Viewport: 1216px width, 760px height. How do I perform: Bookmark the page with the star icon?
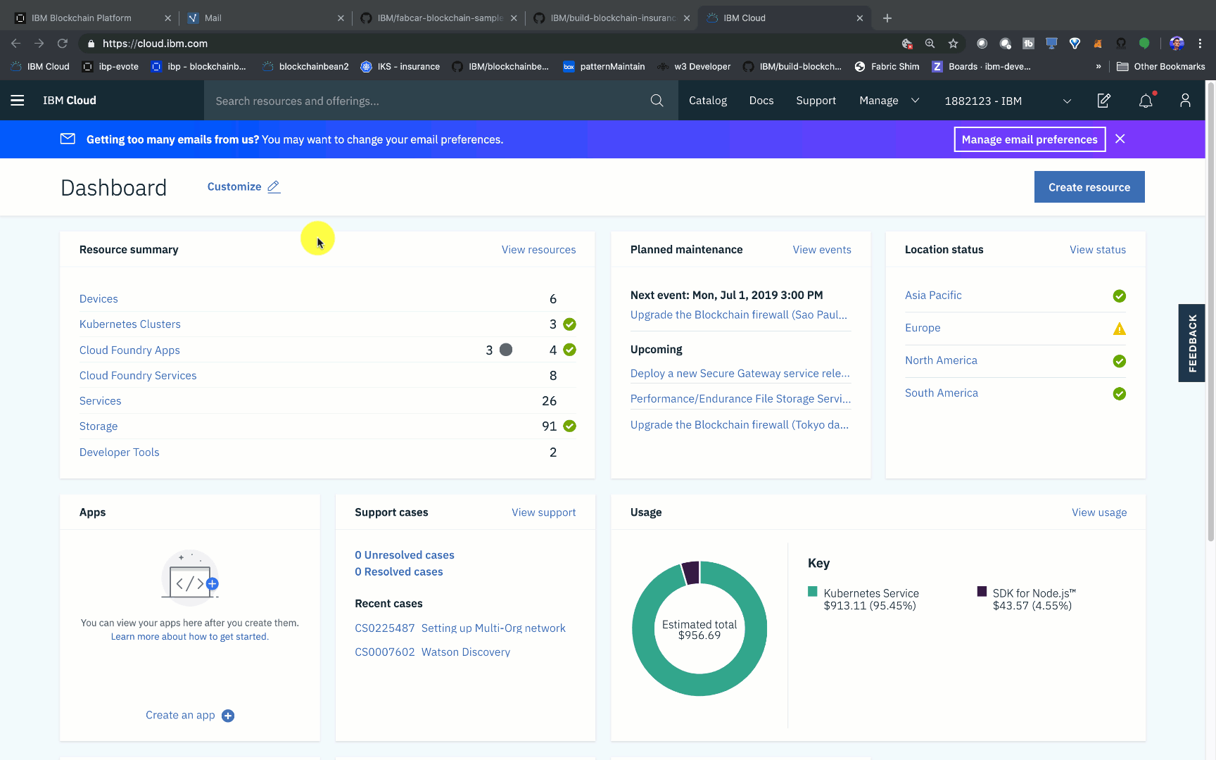tap(954, 44)
